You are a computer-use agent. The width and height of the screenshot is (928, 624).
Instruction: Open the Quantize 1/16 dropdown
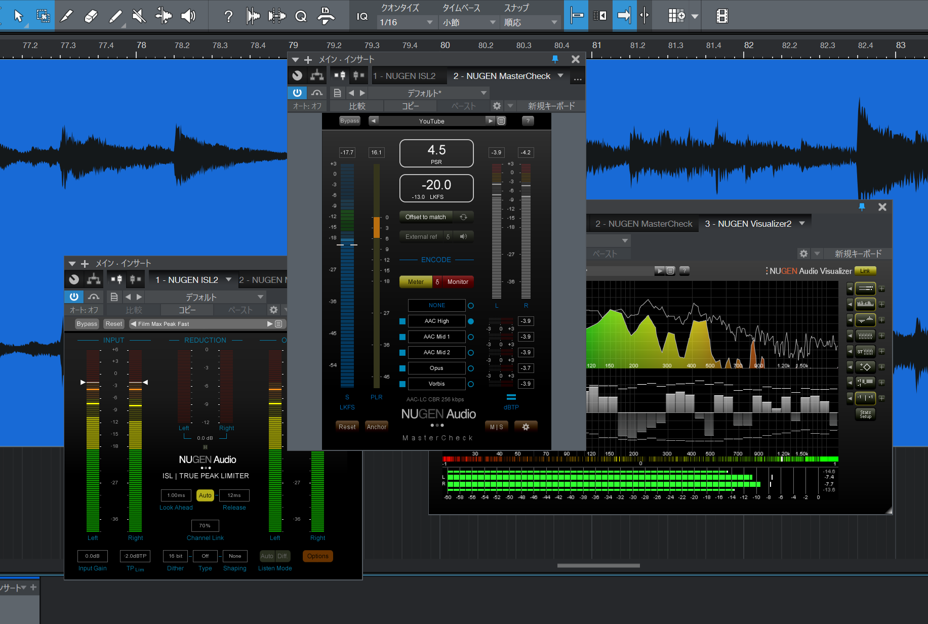tap(406, 22)
